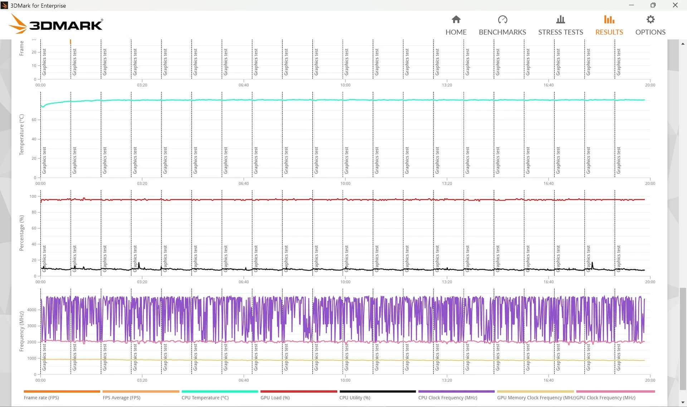The image size is (687, 407).
Task: Open Benchmarks via the gauge icon
Action: (502, 19)
